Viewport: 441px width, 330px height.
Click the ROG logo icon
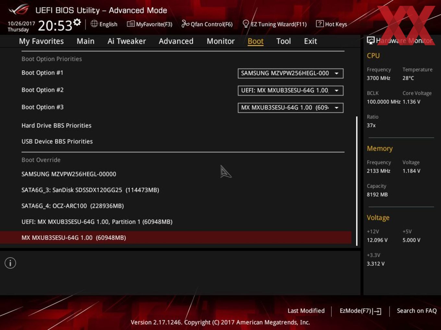[x=18, y=10]
